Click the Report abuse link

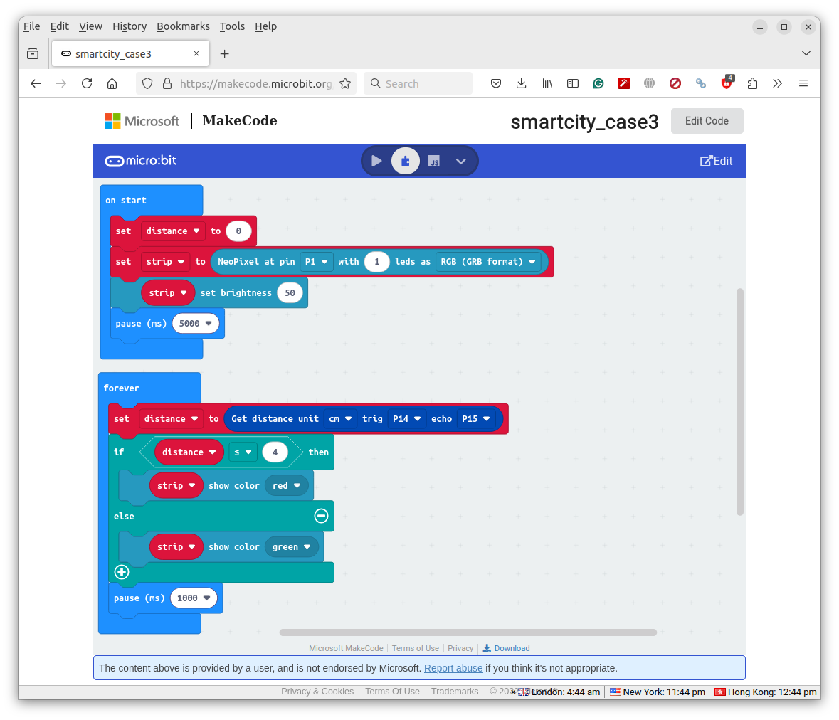[453, 668]
